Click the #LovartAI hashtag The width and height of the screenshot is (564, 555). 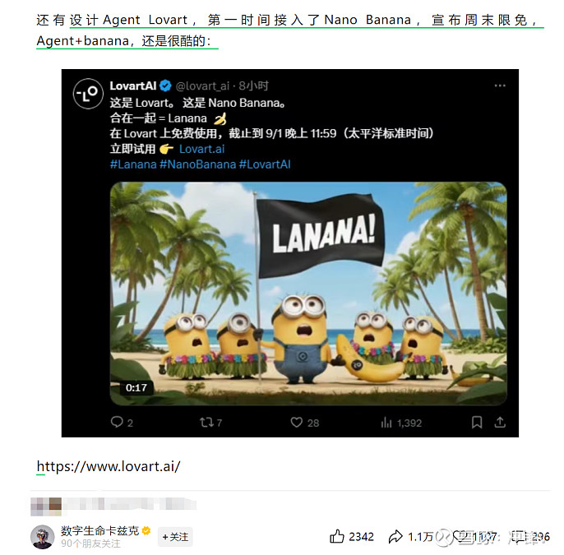tap(265, 164)
